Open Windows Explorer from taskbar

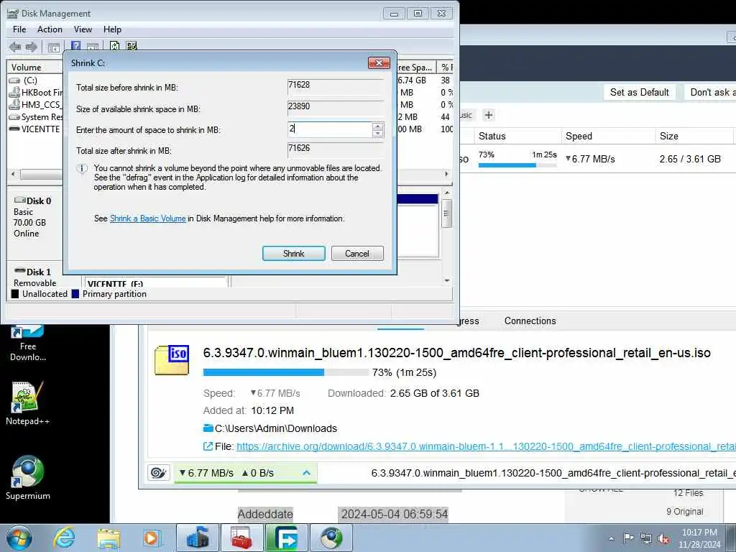pos(109,538)
